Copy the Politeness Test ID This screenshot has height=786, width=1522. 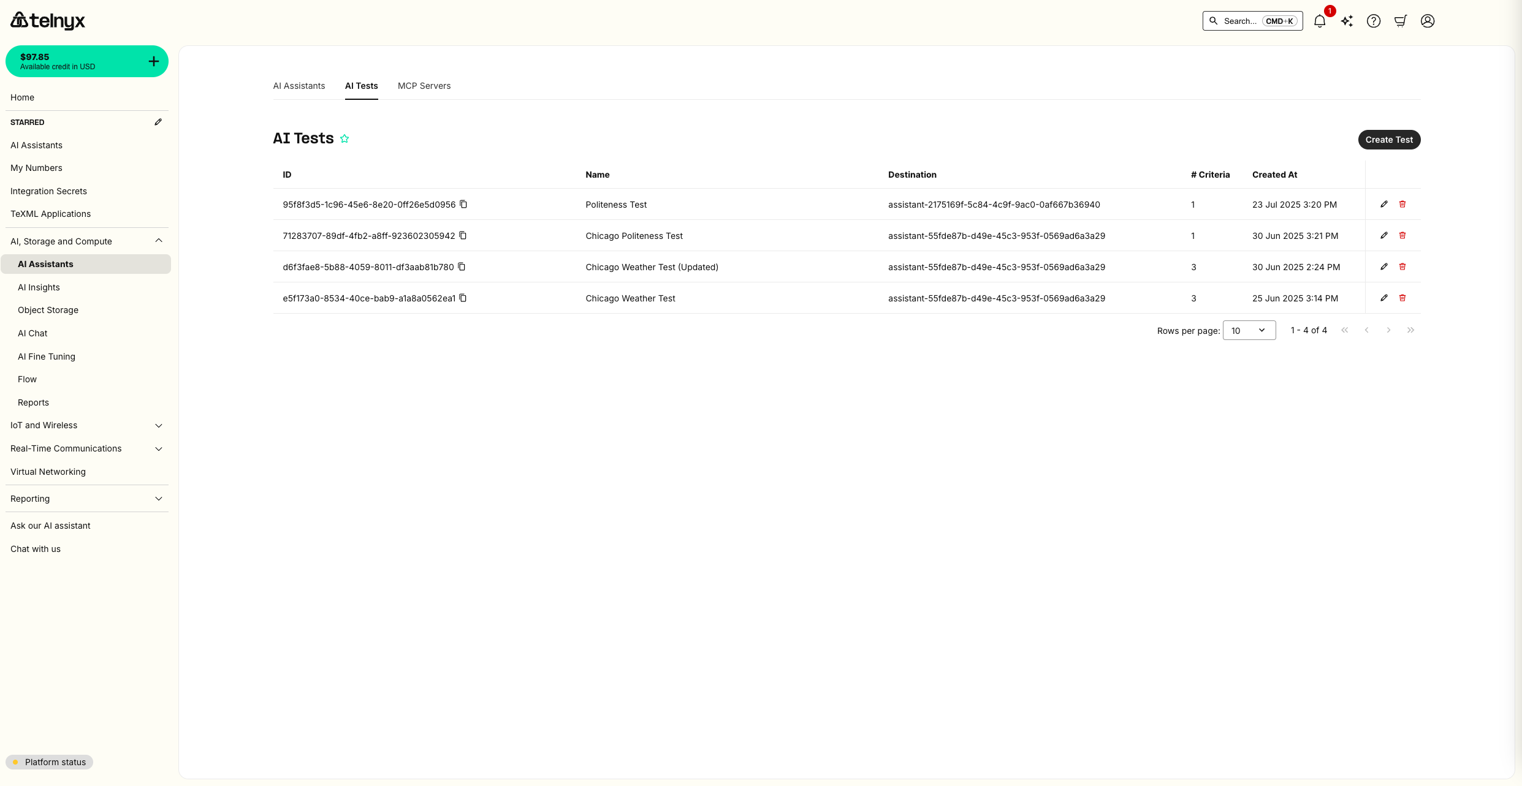(463, 204)
